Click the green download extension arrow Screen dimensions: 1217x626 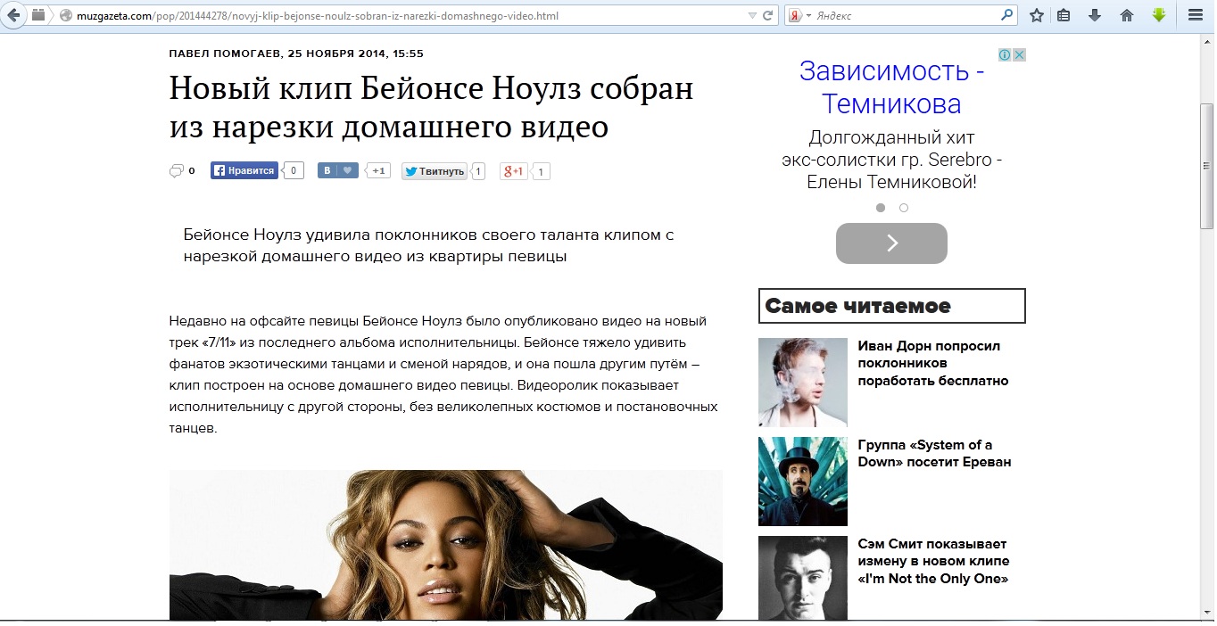[1159, 15]
